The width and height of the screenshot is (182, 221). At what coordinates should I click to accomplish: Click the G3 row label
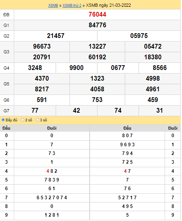(6, 52)
